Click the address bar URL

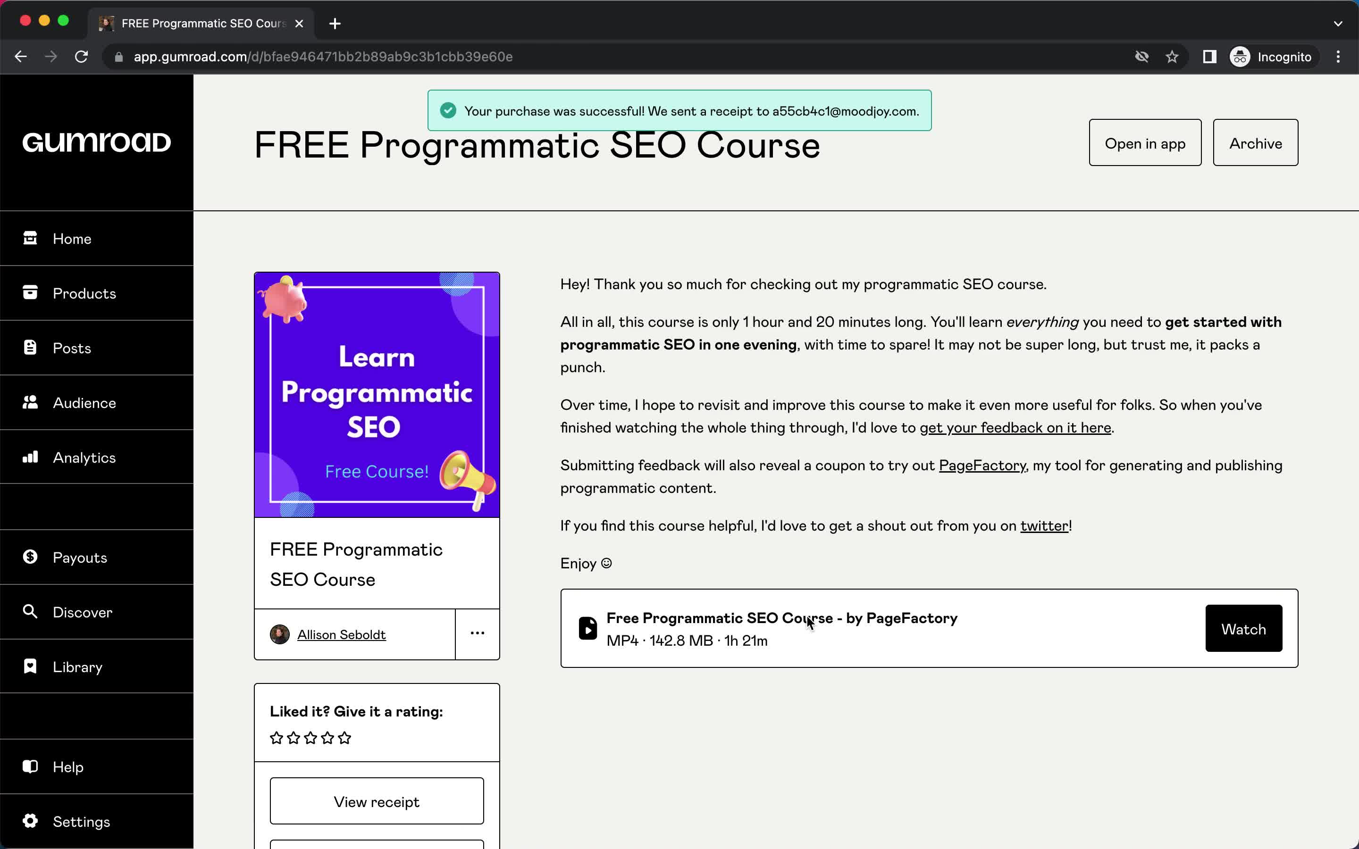pos(323,57)
